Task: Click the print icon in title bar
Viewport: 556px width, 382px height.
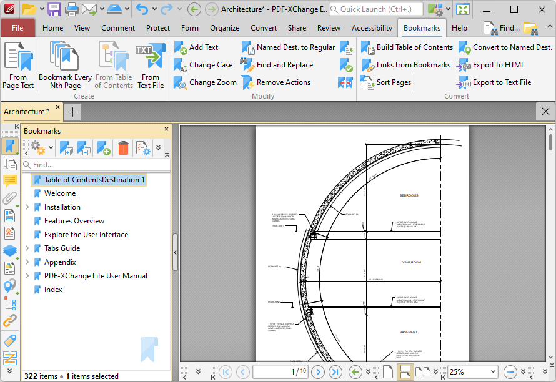Action: (71, 9)
